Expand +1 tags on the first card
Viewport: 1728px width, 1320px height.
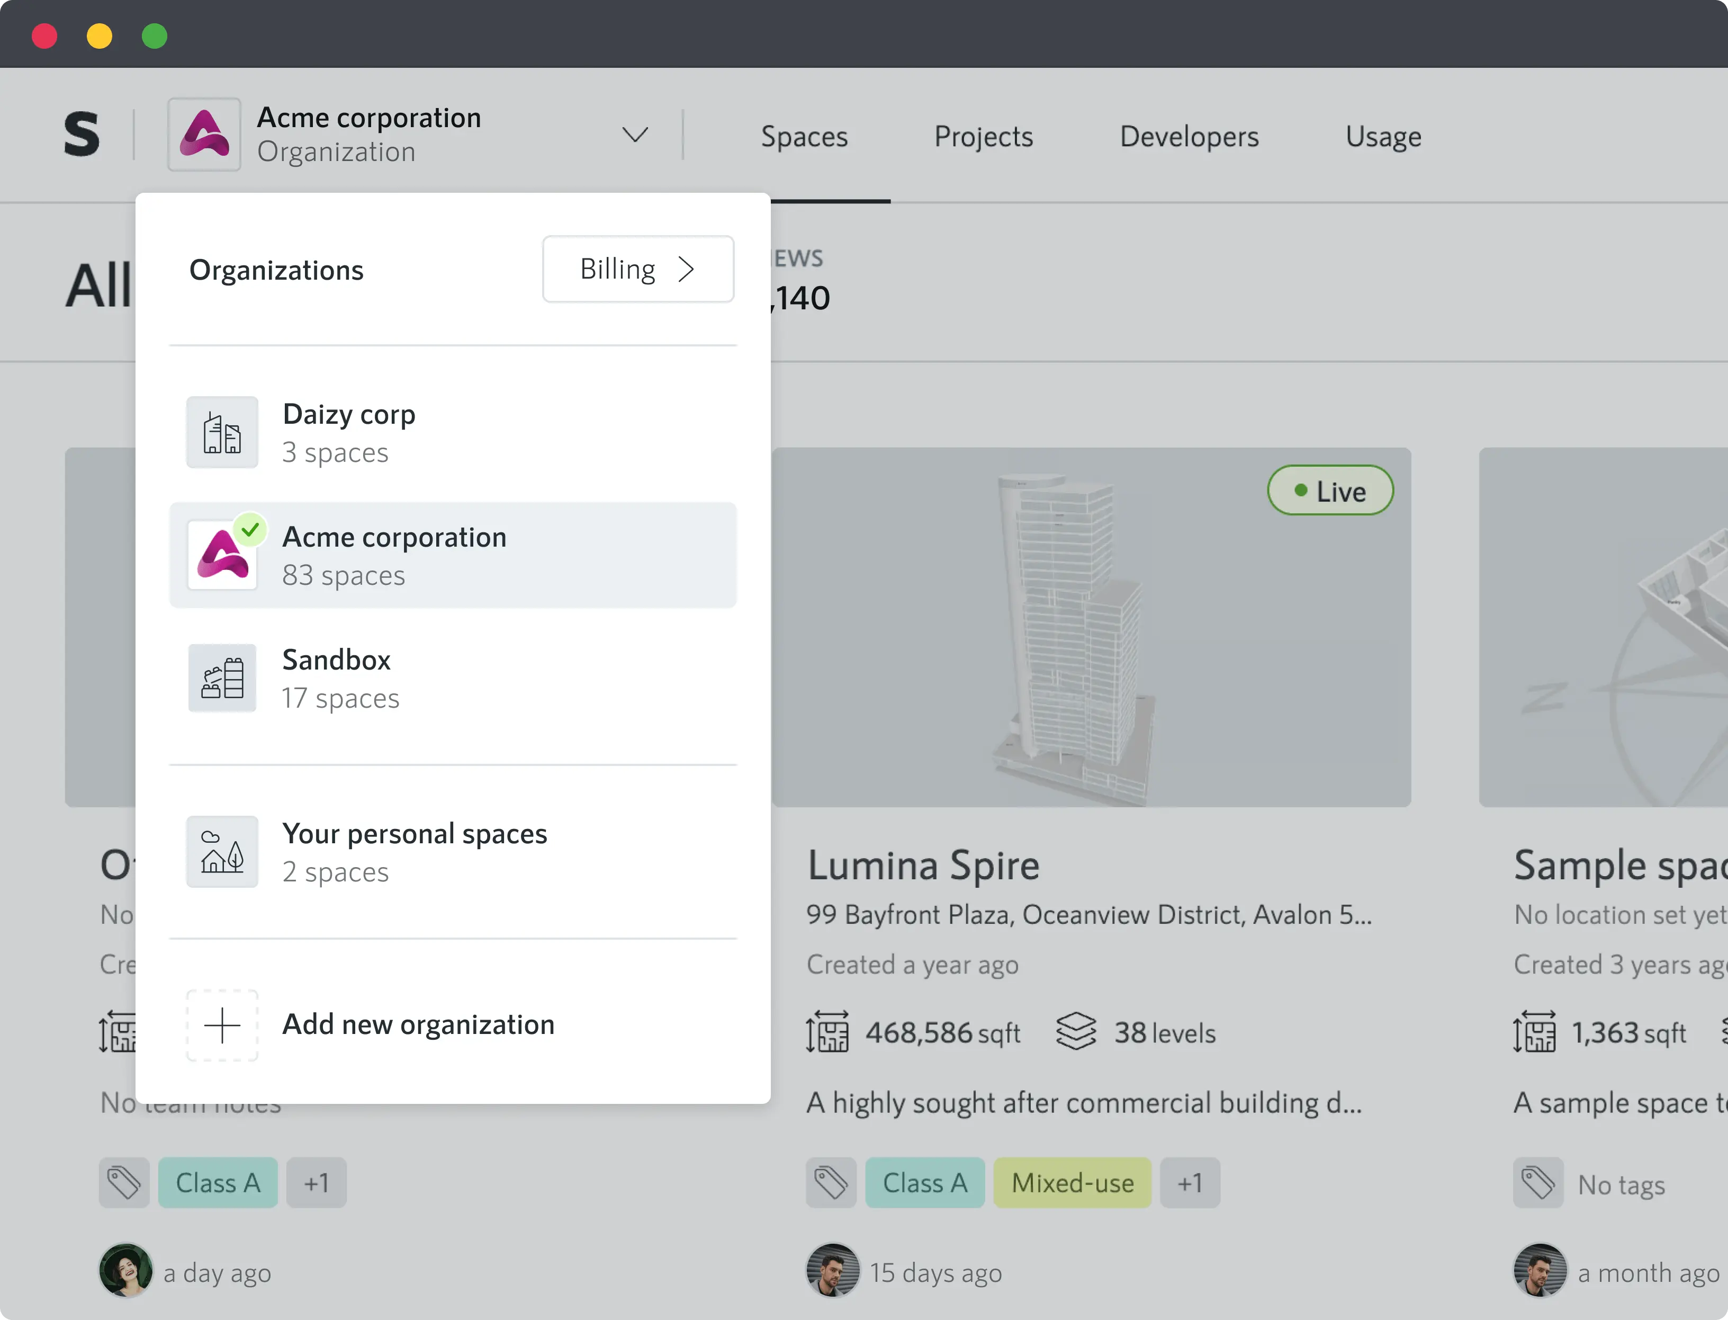click(317, 1182)
